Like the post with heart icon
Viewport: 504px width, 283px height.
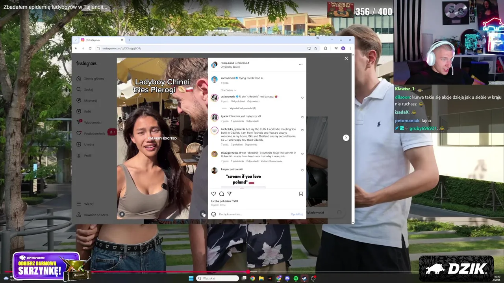click(214, 194)
